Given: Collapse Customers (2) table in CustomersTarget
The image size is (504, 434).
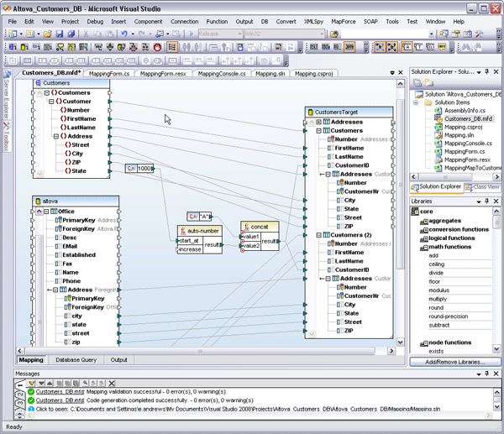Looking at the screenshot, I should click(x=319, y=235).
